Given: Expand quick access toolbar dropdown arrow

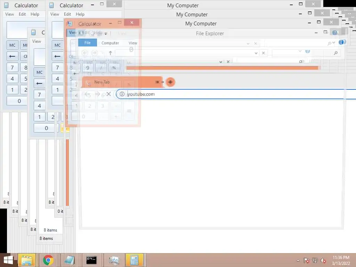Looking at the screenshot, I should click(x=106, y=34).
